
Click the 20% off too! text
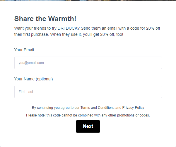(112, 34)
